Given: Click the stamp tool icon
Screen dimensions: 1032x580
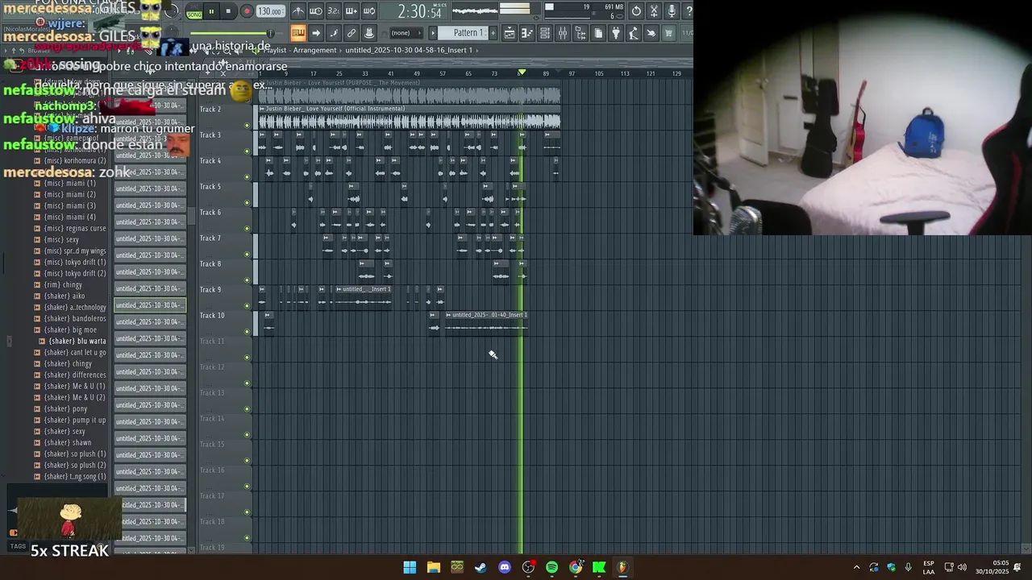Looking at the screenshot, I should 369,33.
